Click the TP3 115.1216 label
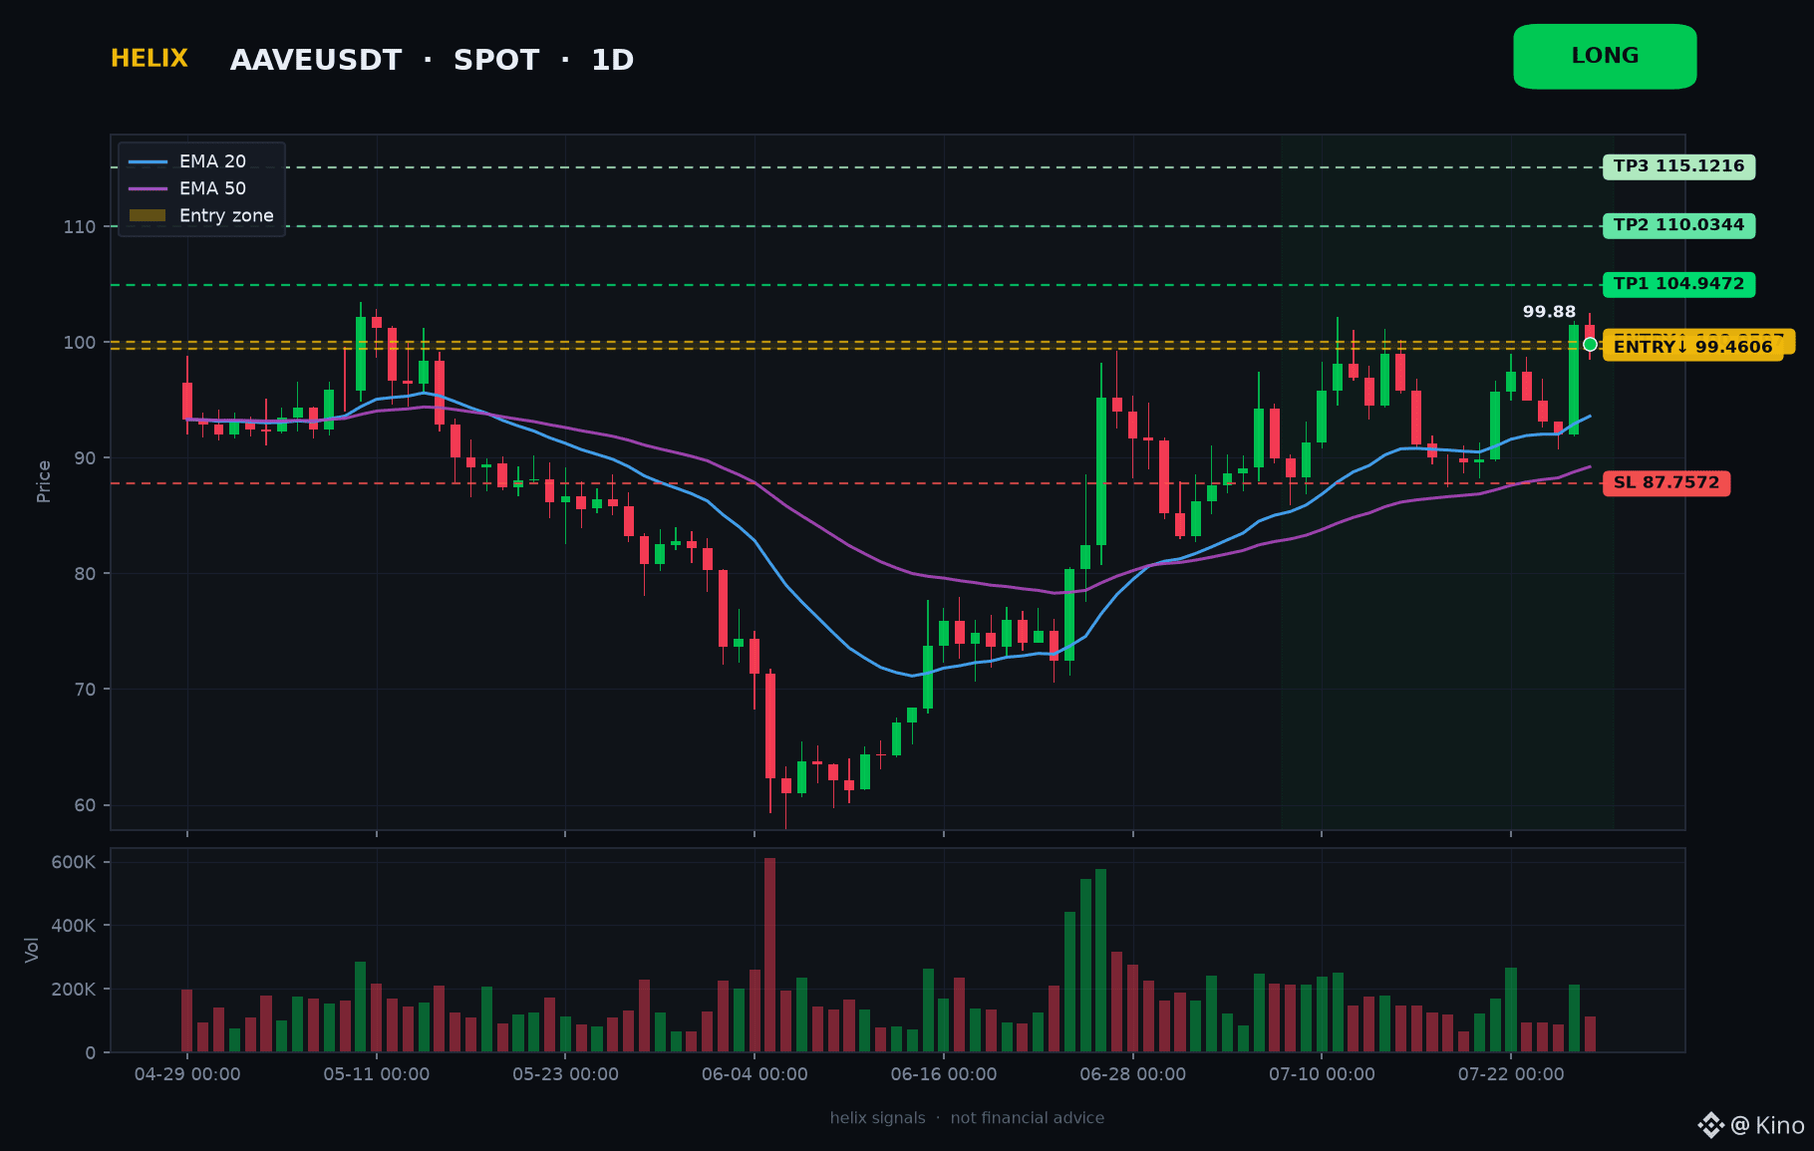The height and width of the screenshot is (1151, 1814). click(1678, 166)
